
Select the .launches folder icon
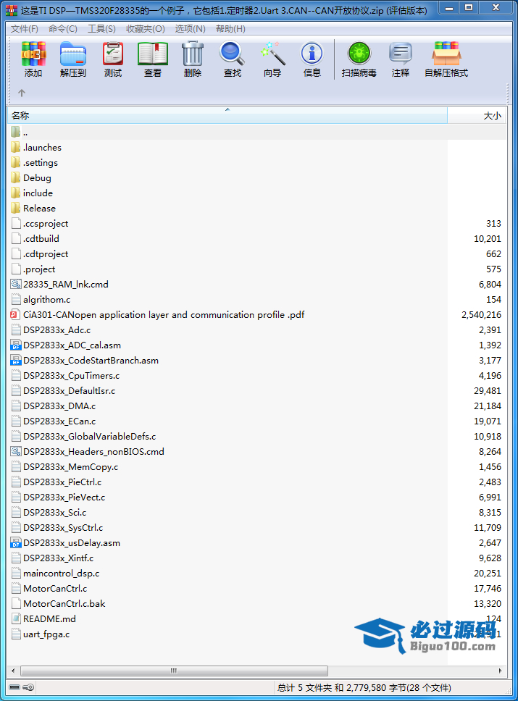tap(16, 147)
